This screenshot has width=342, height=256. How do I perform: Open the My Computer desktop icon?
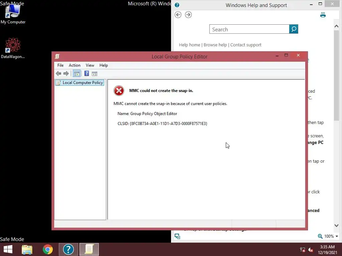click(x=13, y=14)
